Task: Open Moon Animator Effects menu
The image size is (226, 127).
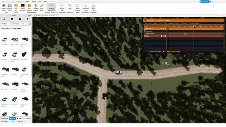Action: pyautogui.click(x=177, y=23)
